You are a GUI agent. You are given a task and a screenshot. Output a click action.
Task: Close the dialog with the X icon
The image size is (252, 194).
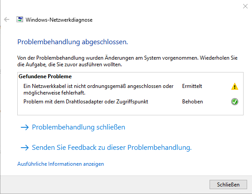245,6
